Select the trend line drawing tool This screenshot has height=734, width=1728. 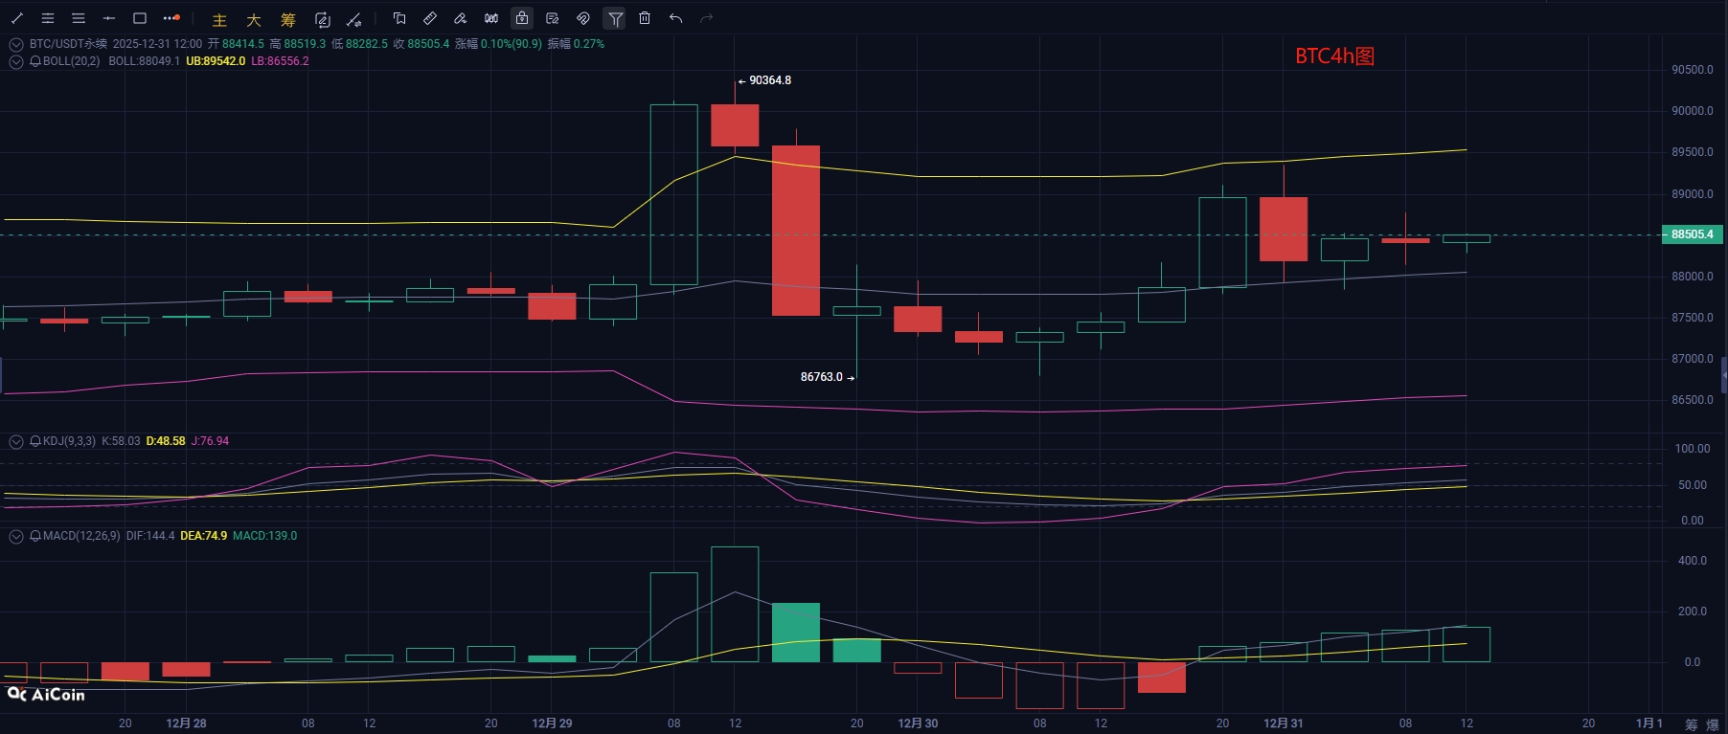pos(17,18)
